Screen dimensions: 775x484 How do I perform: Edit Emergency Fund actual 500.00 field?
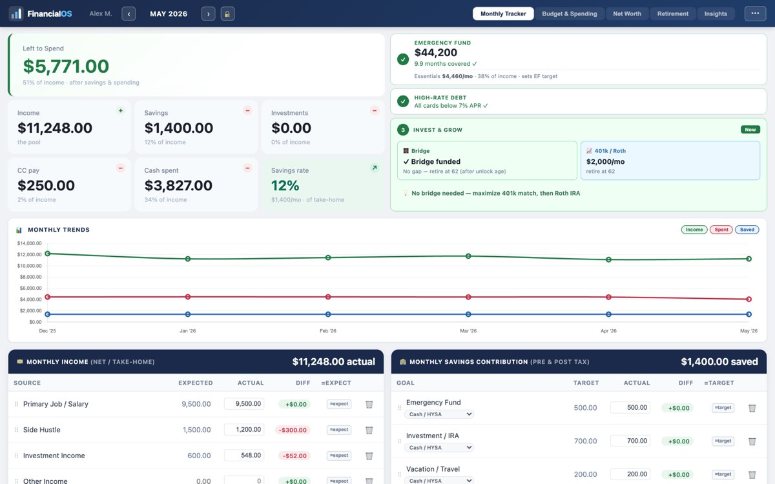630,408
